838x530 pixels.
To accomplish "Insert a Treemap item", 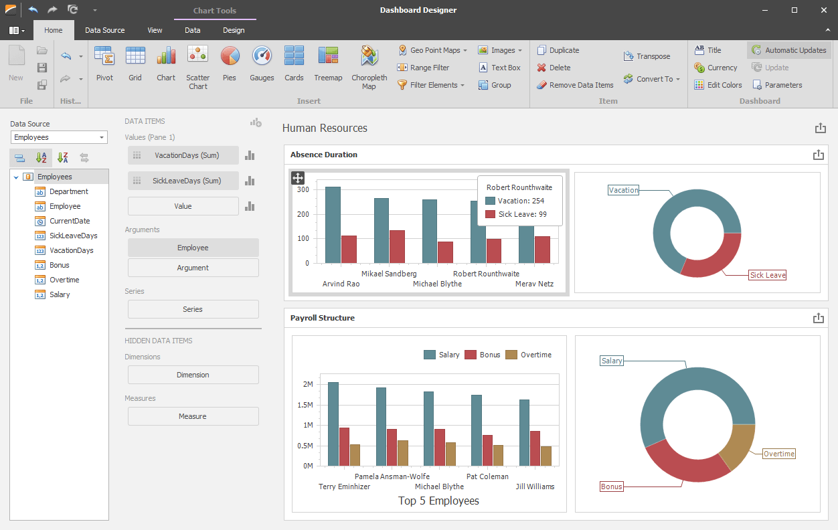I will [328, 64].
